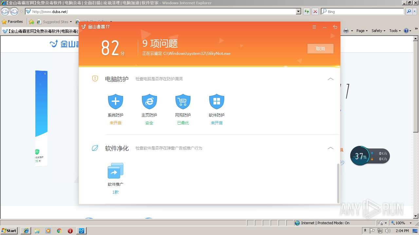Screen dimensions: 419x235
Task: Click the Bing search magnifier button
Action: point(409,11)
